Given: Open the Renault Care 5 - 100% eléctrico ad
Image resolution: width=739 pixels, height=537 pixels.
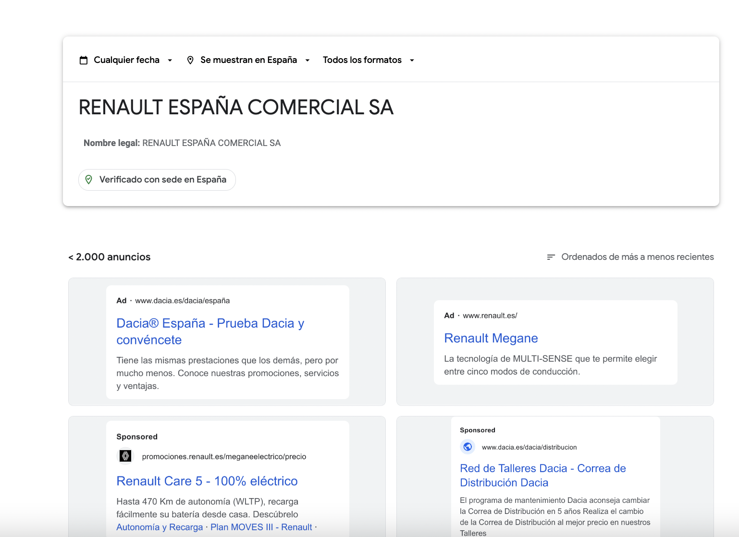Looking at the screenshot, I should point(207,481).
